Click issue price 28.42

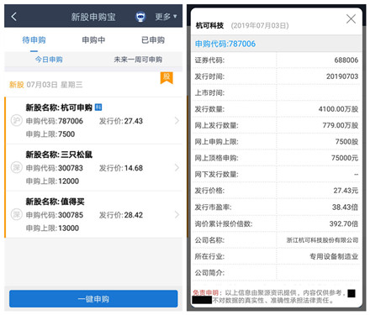(x=134, y=215)
